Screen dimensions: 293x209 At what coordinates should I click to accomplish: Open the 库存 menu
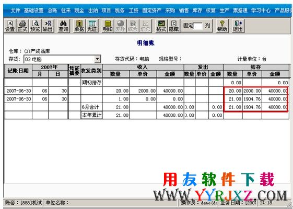click(197, 10)
